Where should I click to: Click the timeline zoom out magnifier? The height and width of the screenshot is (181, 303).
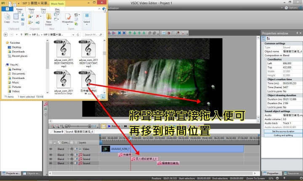[57, 126]
